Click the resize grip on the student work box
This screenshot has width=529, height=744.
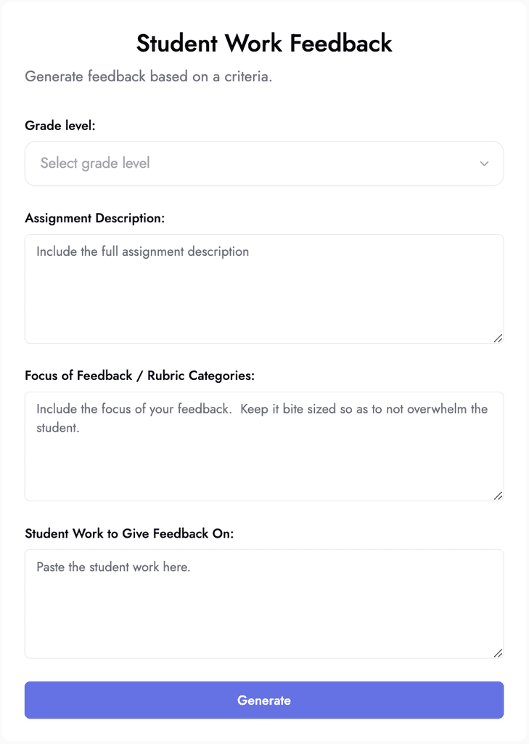[x=499, y=652]
